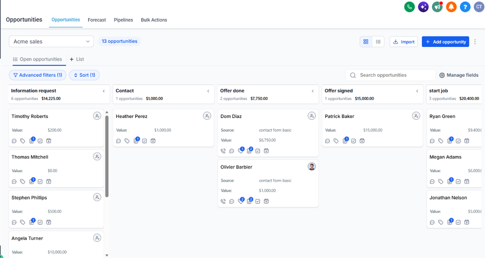Open the CT user avatar menu

click(479, 7)
